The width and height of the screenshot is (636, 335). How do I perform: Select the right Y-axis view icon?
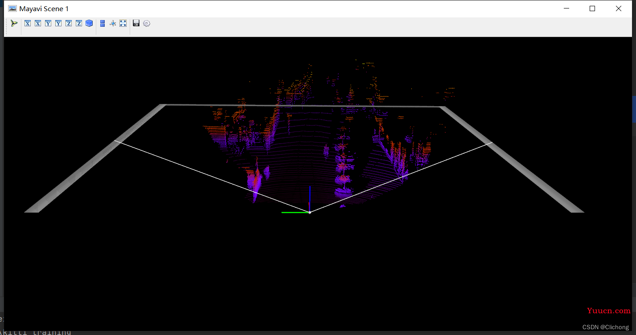[58, 23]
